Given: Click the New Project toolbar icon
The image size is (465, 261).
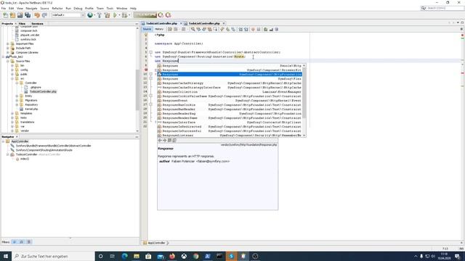Looking at the screenshot, I should [13, 15].
